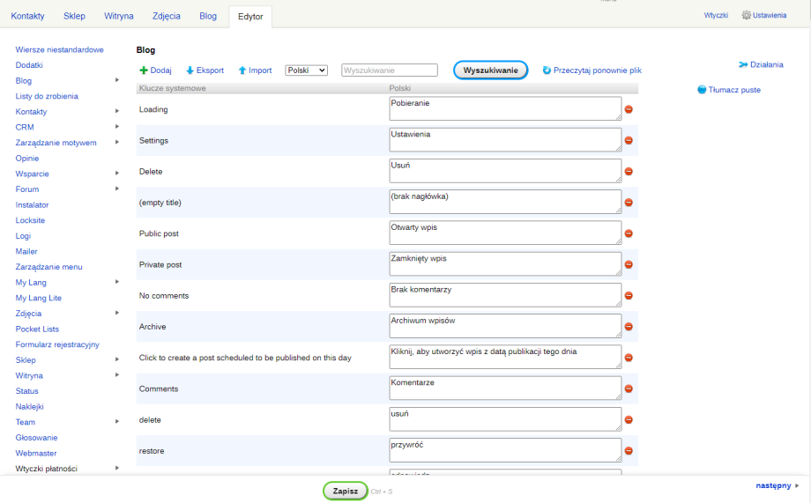811x503 pixels.
Task: Remove the Loading translation row
Action: click(629, 109)
